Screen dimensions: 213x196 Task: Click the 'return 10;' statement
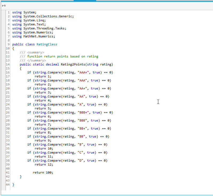[44, 149]
